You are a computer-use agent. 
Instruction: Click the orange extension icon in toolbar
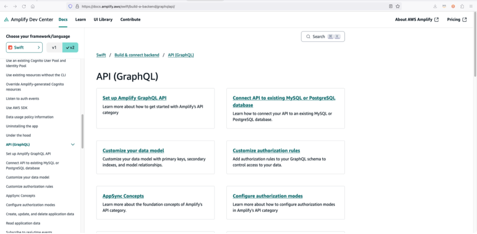tap(453, 6)
